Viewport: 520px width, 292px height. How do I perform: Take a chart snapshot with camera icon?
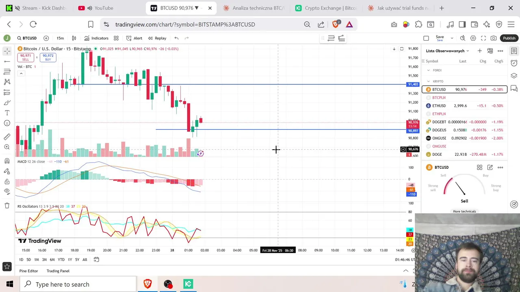494,38
